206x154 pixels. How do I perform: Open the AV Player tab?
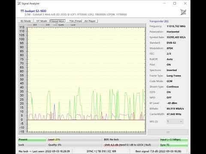90,21
